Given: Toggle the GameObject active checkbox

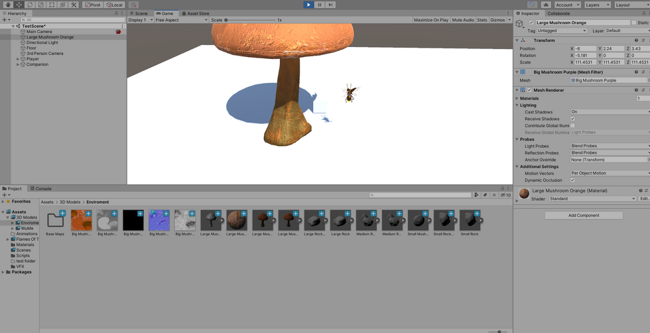Looking at the screenshot, I should point(531,23).
